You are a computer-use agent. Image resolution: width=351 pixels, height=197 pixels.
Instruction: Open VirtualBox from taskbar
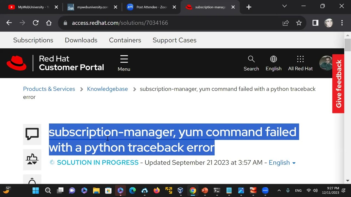pos(180,190)
